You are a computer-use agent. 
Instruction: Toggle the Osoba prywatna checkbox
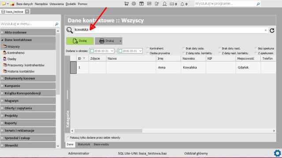pos(148,53)
